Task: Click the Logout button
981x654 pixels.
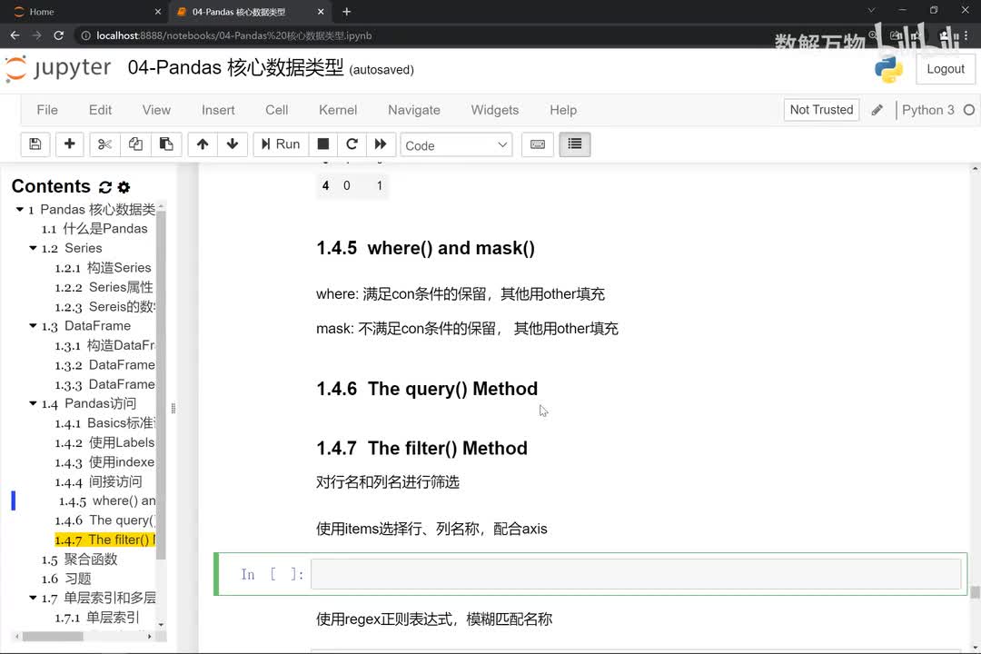Action: click(x=946, y=69)
